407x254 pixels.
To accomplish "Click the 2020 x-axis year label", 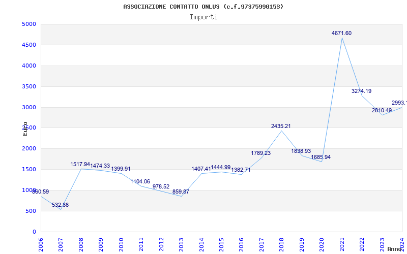I will point(322,245).
